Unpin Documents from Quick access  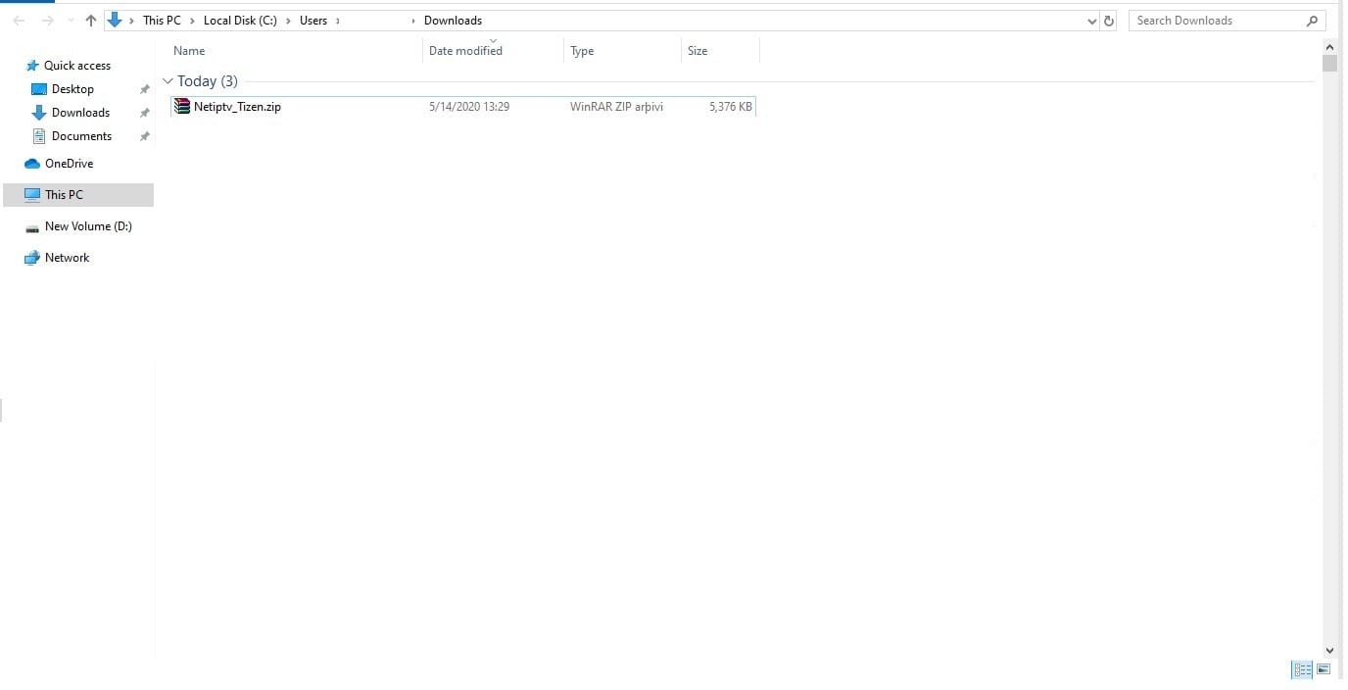click(144, 136)
